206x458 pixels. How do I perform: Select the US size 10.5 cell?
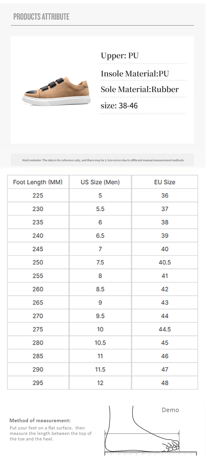tap(100, 343)
